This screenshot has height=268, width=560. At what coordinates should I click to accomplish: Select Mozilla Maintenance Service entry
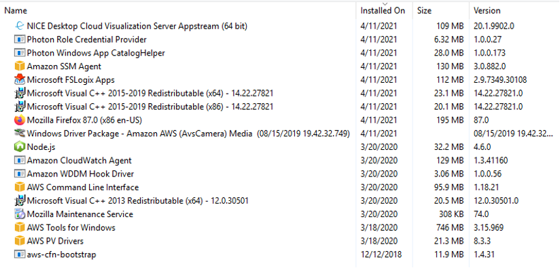point(80,214)
